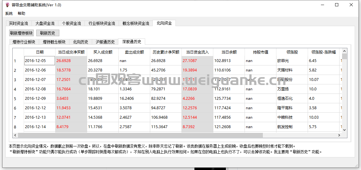Go to the 概念板块资金流 tab
Viewport: 361px width, 170px height.
(x=136, y=23)
